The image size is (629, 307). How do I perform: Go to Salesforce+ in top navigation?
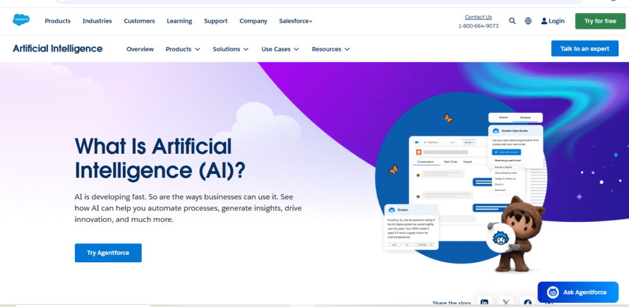[x=295, y=21]
